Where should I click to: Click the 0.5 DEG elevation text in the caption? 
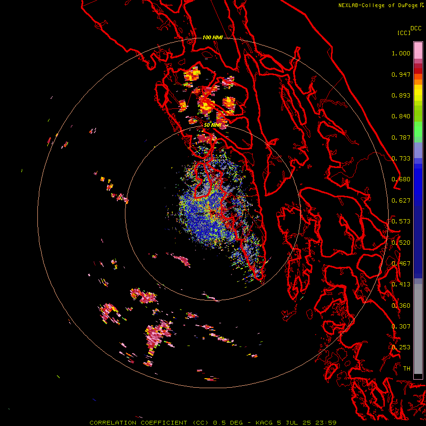click(228, 423)
